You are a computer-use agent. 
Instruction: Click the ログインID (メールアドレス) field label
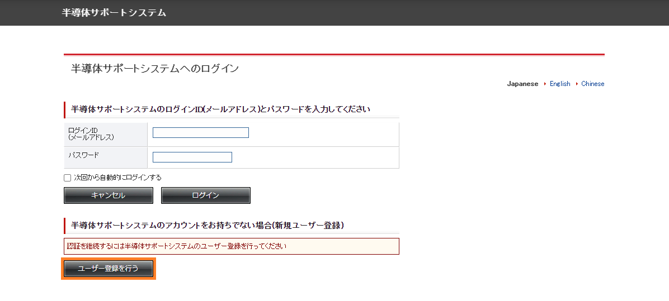(x=91, y=133)
